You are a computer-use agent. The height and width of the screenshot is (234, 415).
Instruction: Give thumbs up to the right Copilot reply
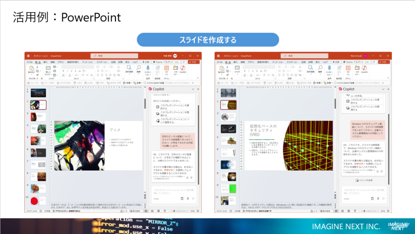pos(377,171)
